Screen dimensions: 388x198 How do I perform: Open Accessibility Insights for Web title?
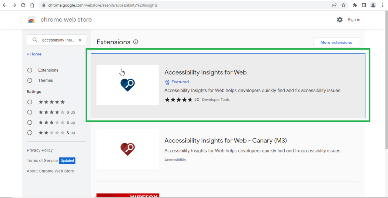(x=206, y=72)
